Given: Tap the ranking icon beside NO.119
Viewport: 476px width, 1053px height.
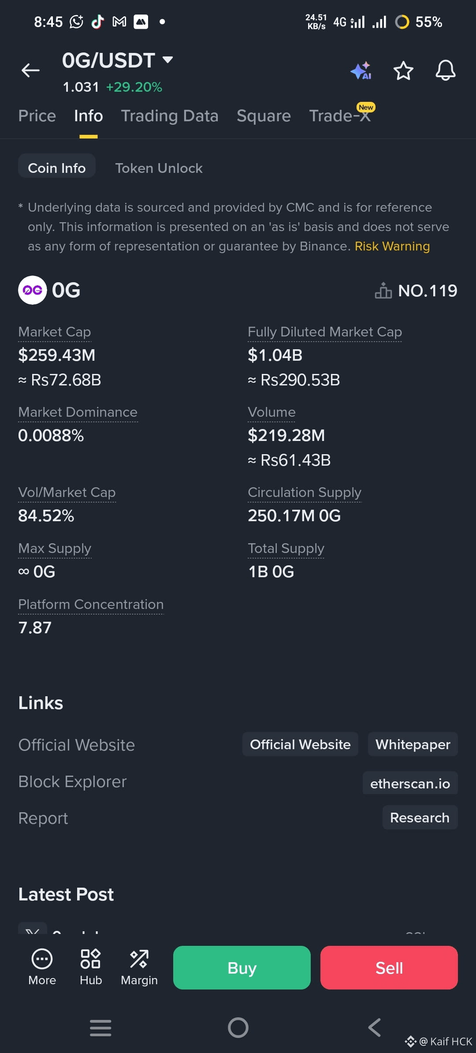Looking at the screenshot, I should pos(383,290).
